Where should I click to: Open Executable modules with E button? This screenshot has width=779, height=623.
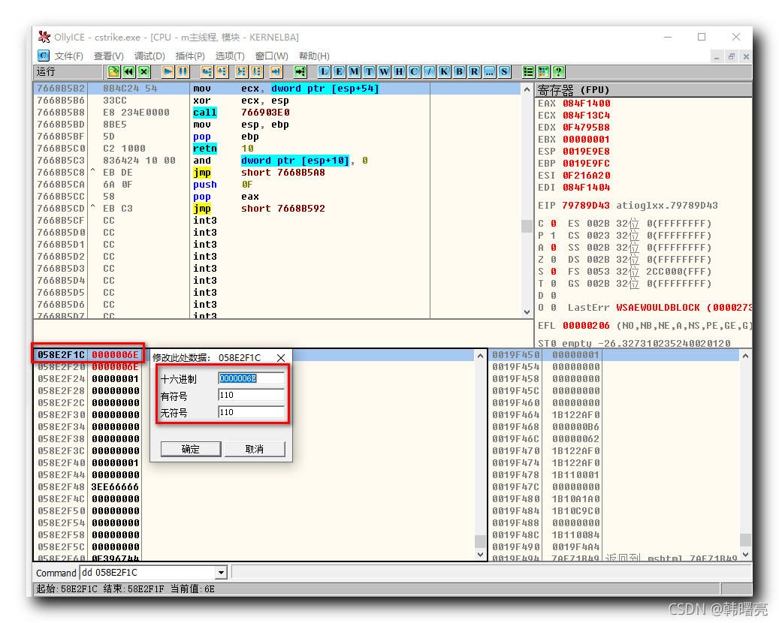click(339, 71)
